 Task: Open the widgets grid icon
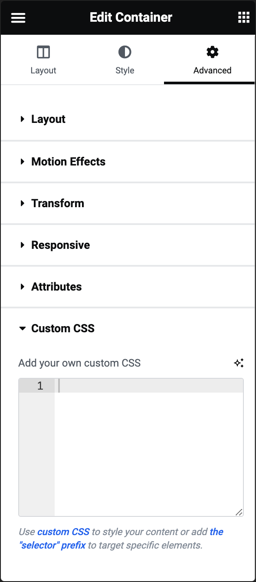point(244,17)
